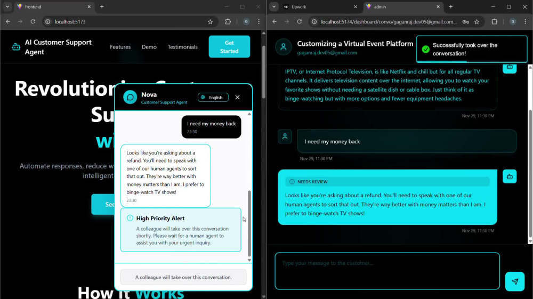The height and width of the screenshot is (299, 533).
Task: Reload the localhost:5173 page
Action: coord(33,22)
